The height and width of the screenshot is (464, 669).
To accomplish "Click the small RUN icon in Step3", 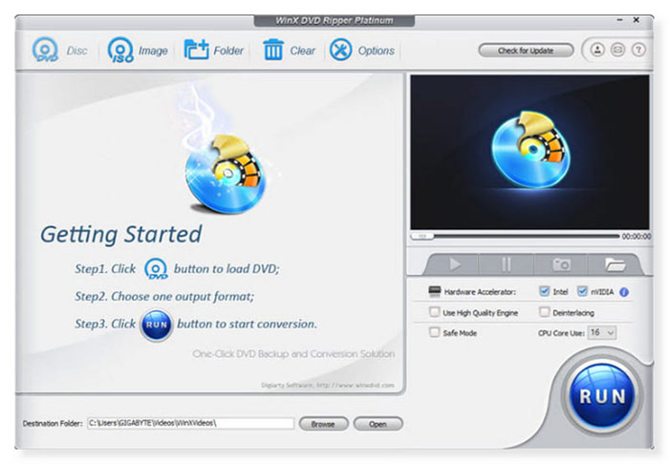I will point(157,325).
